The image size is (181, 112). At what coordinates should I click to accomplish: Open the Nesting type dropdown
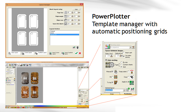click(130, 47)
